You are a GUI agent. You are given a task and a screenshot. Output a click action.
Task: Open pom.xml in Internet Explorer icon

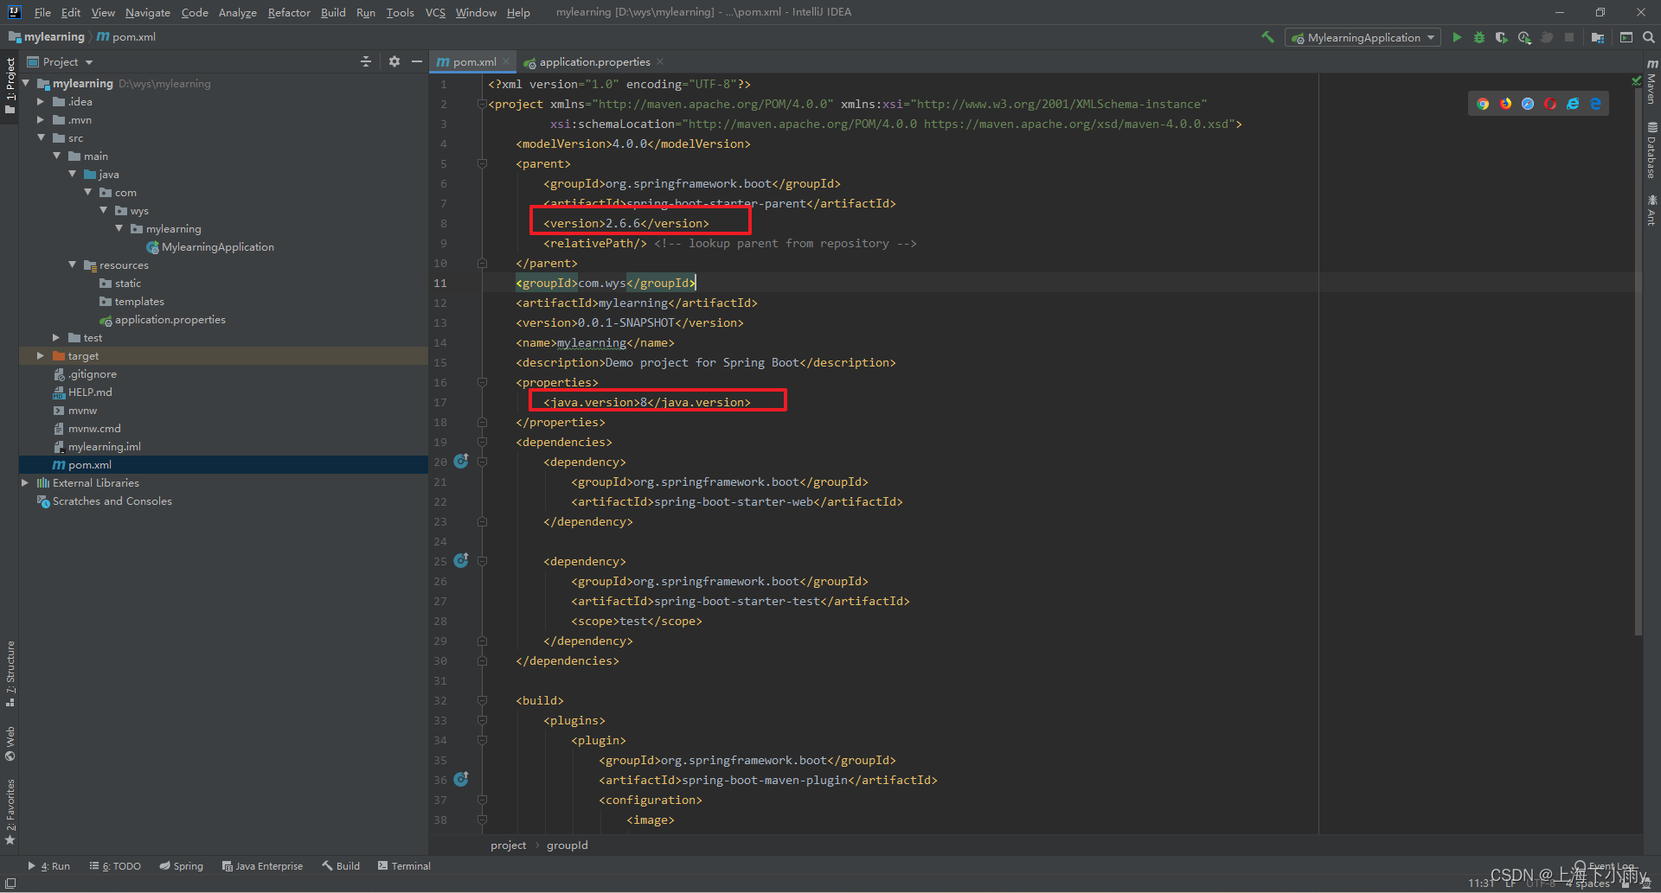pos(1573,104)
